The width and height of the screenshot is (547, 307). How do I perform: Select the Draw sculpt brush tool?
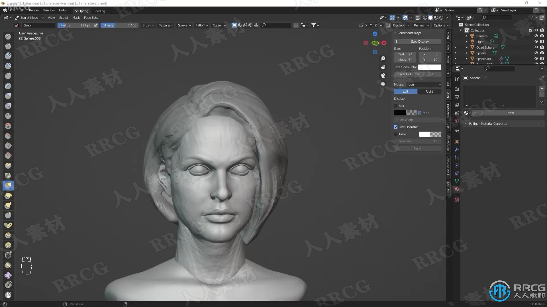[8, 36]
